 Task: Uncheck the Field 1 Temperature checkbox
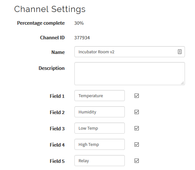(137, 96)
